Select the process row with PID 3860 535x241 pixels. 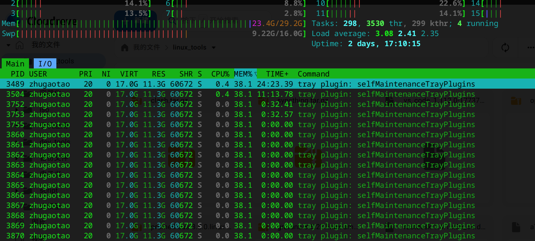[267, 134]
